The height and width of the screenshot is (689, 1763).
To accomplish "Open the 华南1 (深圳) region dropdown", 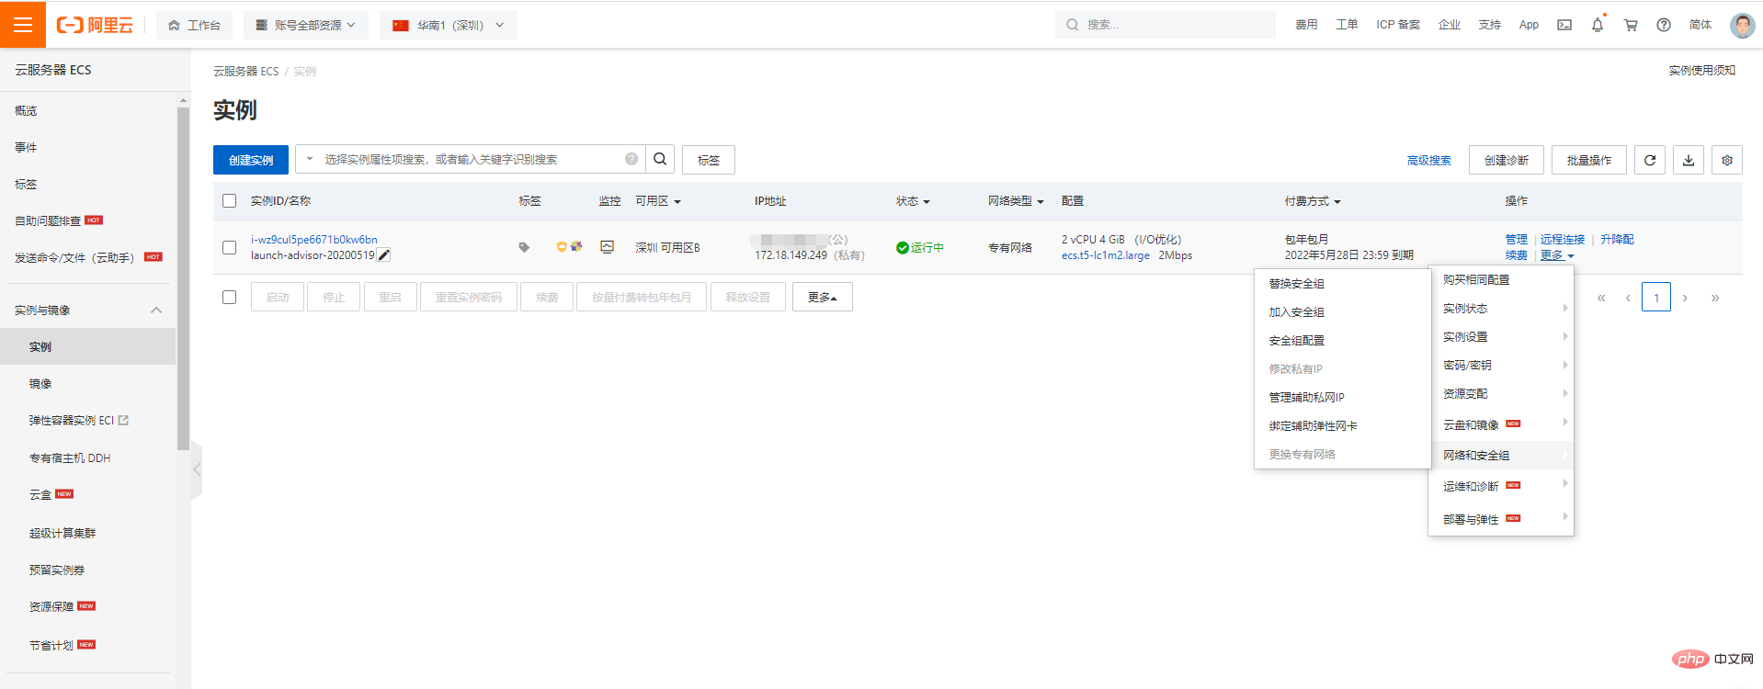I will (x=449, y=25).
